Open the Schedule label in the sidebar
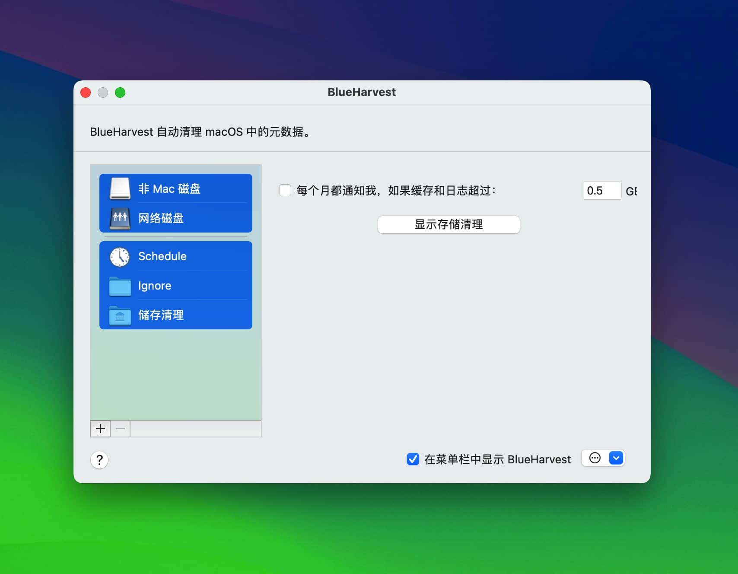Image resolution: width=738 pixels, height=574 pixels. coord(162,256)
